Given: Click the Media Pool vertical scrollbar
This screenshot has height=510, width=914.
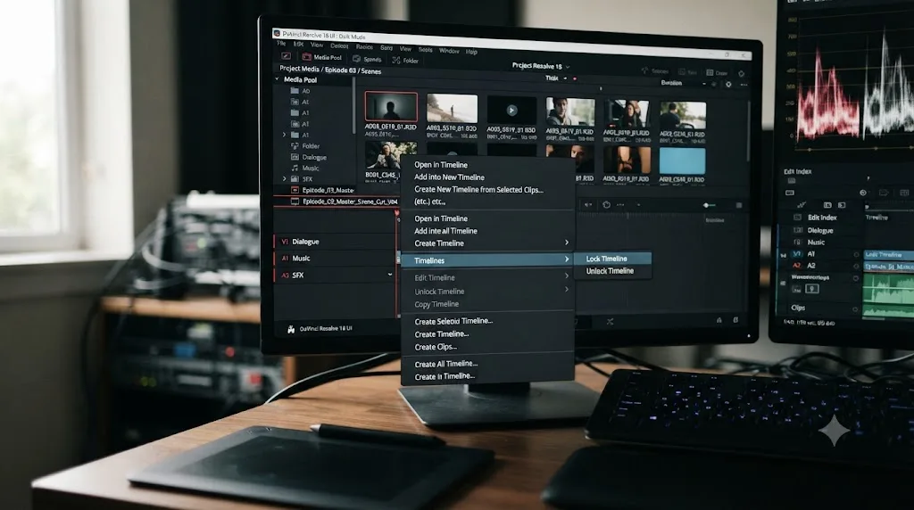Looking at the screenshot, I should 353,105.
